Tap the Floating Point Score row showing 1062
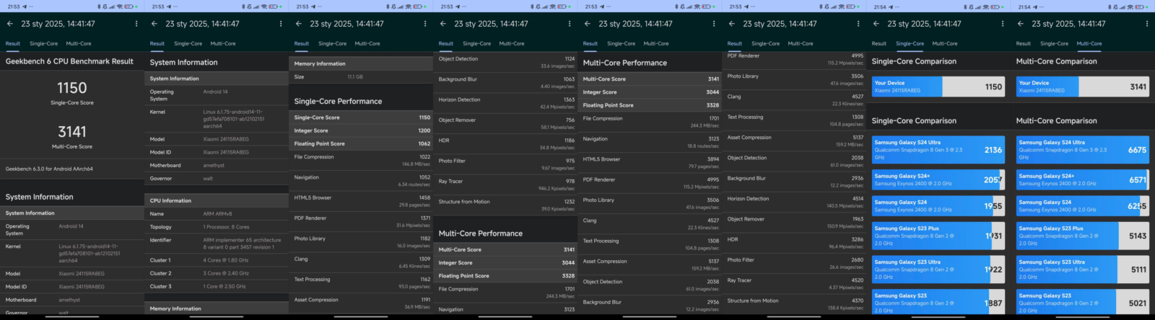 361,143
